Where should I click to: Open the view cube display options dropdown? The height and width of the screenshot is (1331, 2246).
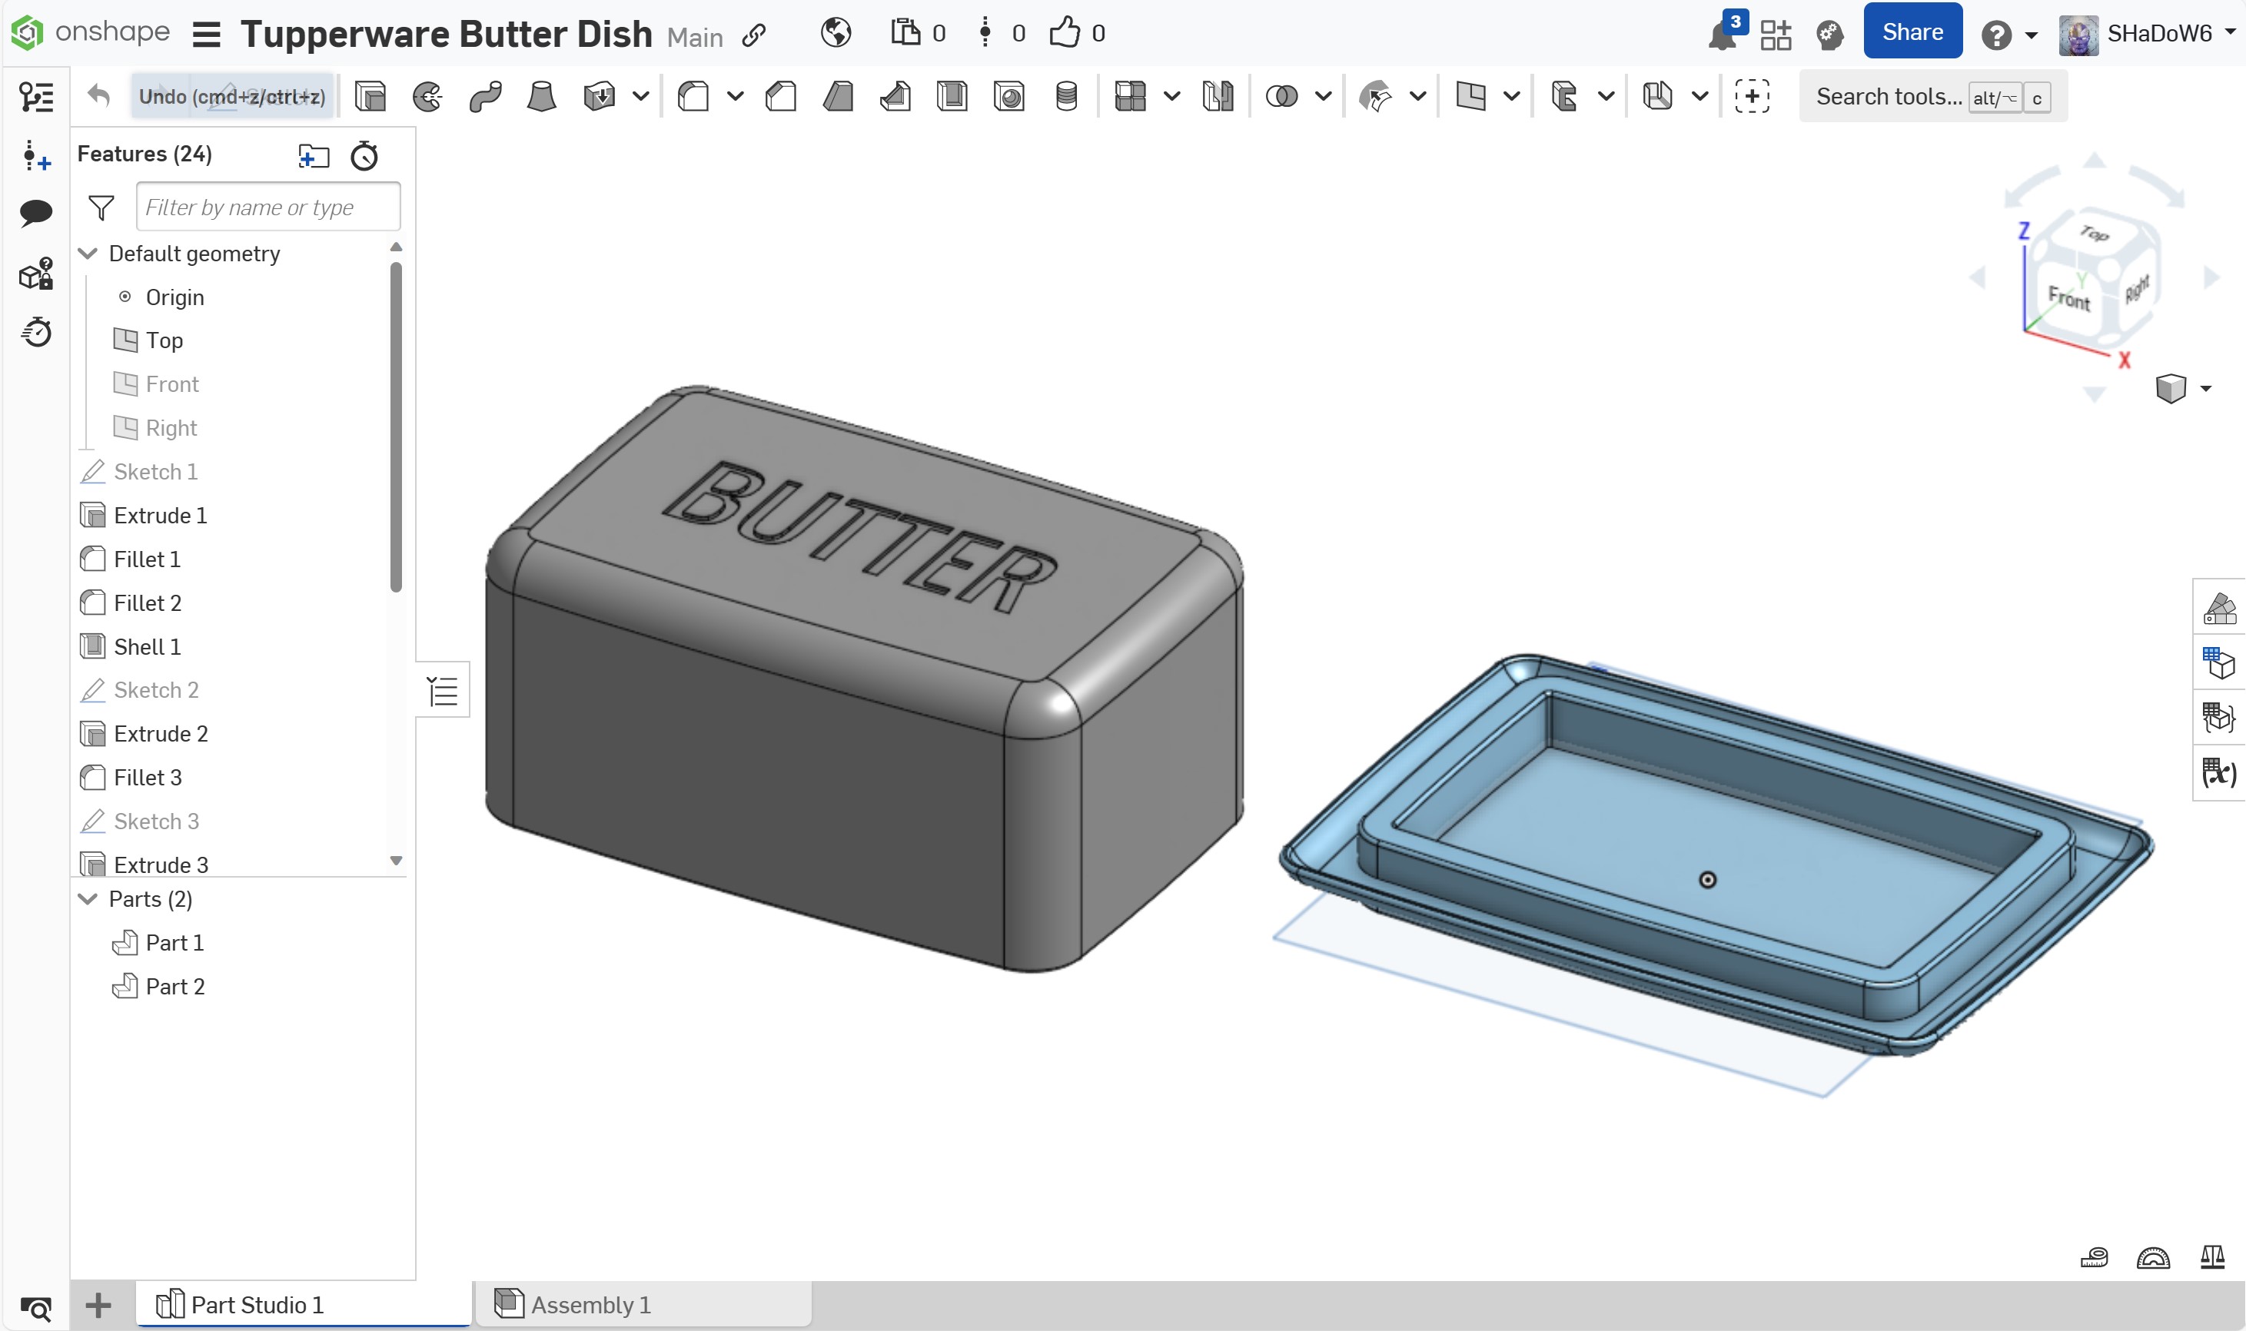(x=2205, y=390)
